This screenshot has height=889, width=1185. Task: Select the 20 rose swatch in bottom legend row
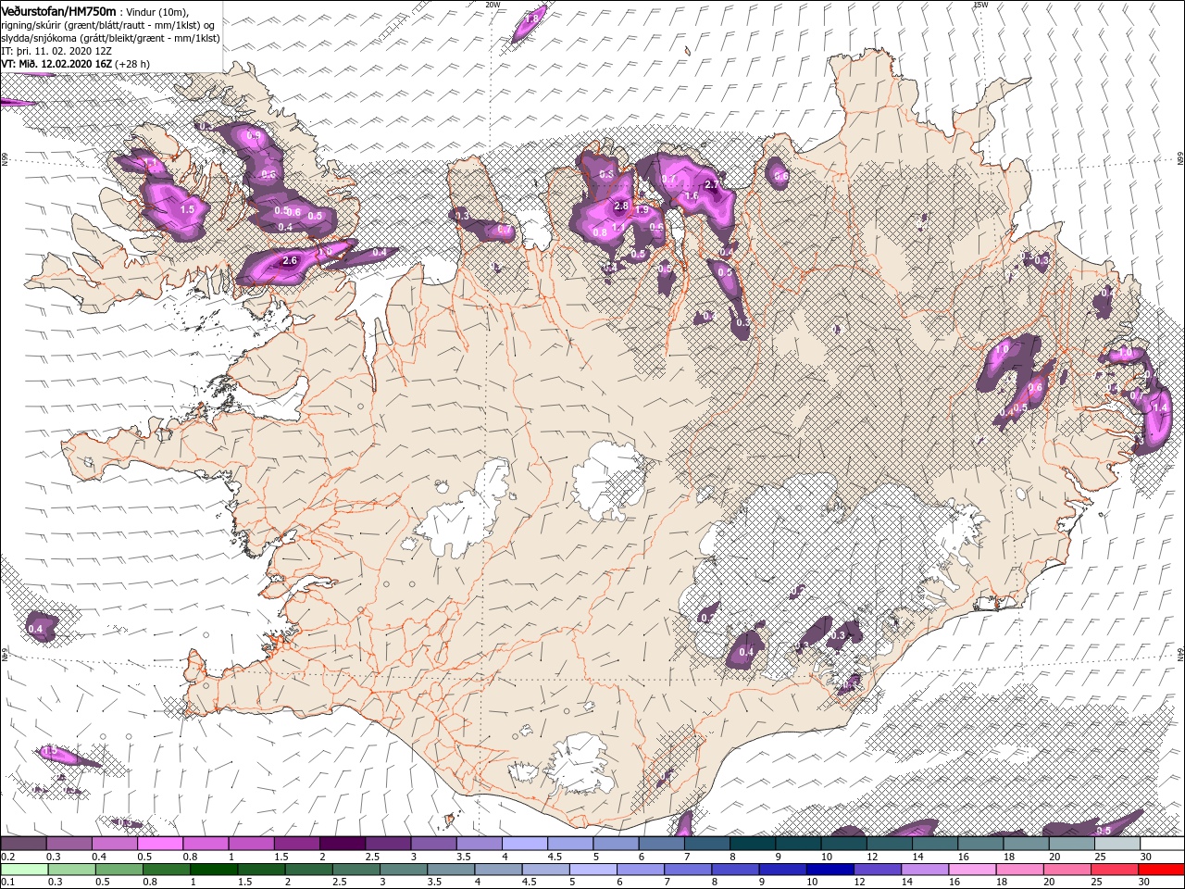tap(1065, 870)
